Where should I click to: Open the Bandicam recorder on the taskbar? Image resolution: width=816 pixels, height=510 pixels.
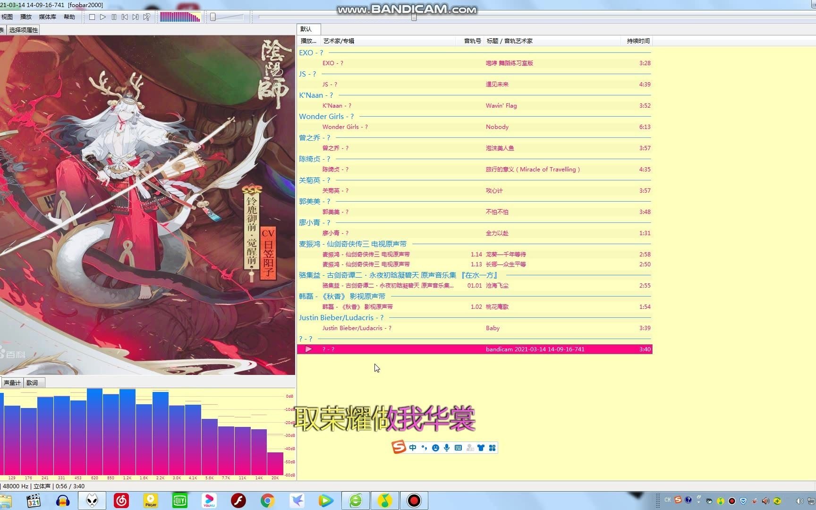click(414, 501)
